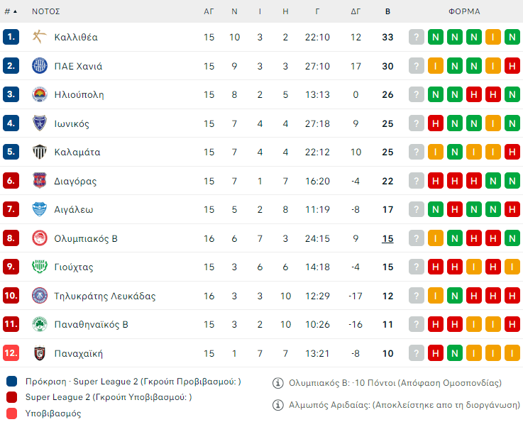Select the Καλαμάτα club logo

pos(39,152)
